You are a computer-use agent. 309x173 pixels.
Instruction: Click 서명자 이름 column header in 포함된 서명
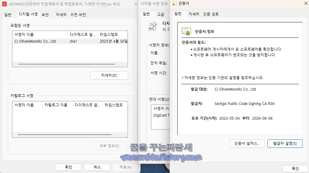pyautogui.click(x=40, y=34)
